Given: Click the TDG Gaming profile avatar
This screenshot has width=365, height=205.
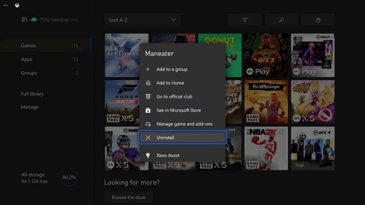Looking at the screenshot, I should (34, 20).
